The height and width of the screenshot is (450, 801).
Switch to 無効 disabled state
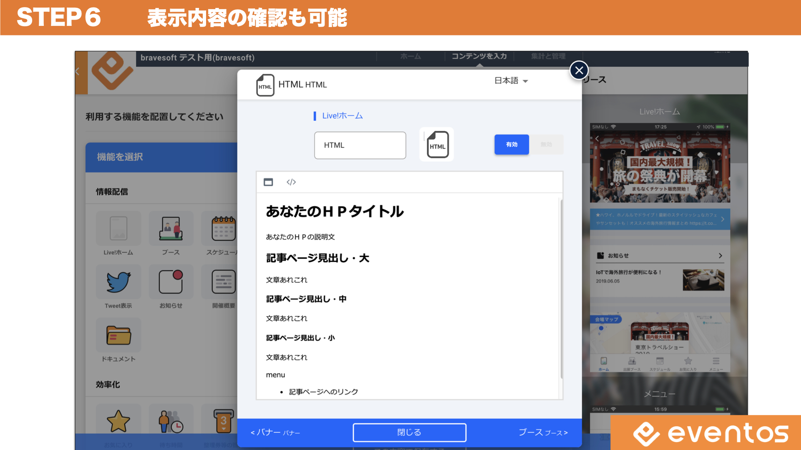(x=546, y=145)
